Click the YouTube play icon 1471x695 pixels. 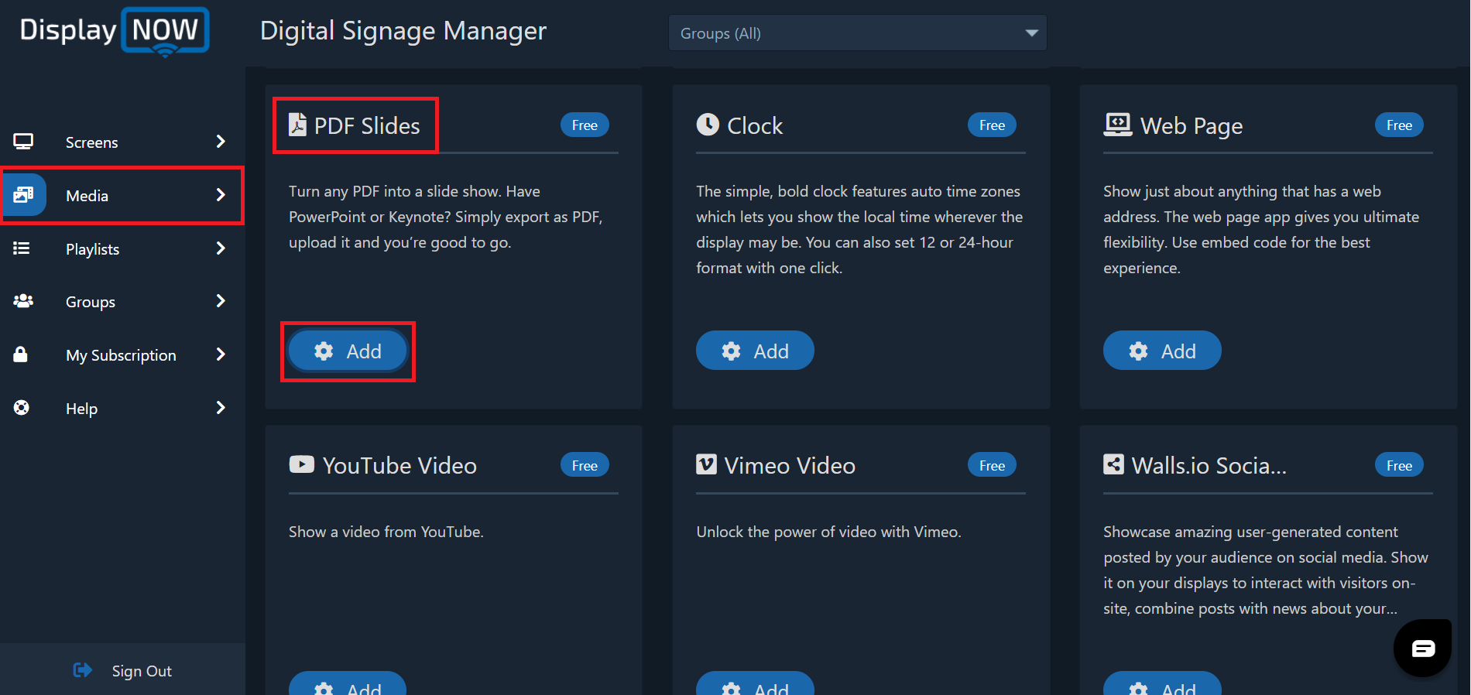tap(301, 464)
